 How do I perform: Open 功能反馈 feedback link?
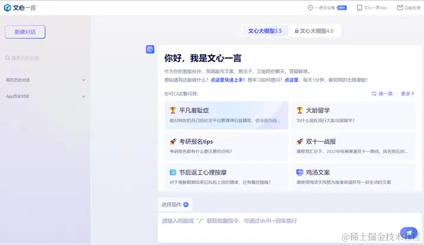click(409, 8)
